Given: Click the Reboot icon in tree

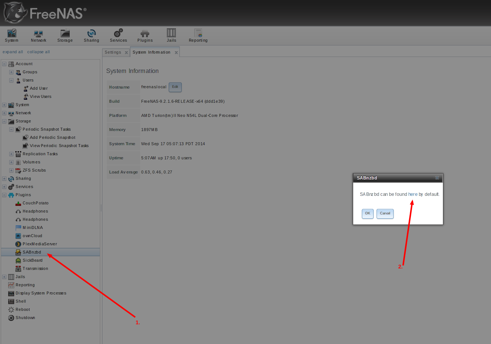Looking at the screenshot, I should click(x=11, y=310).
